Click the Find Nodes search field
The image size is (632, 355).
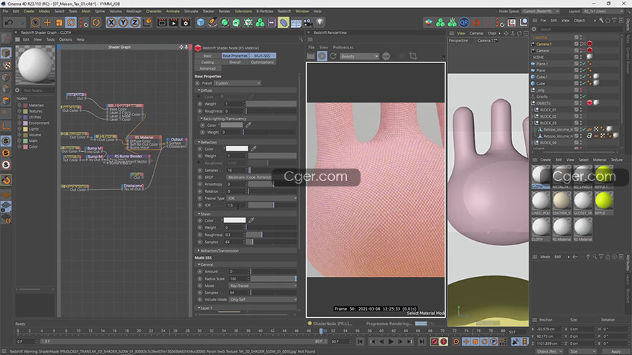(x=37, y=90)
